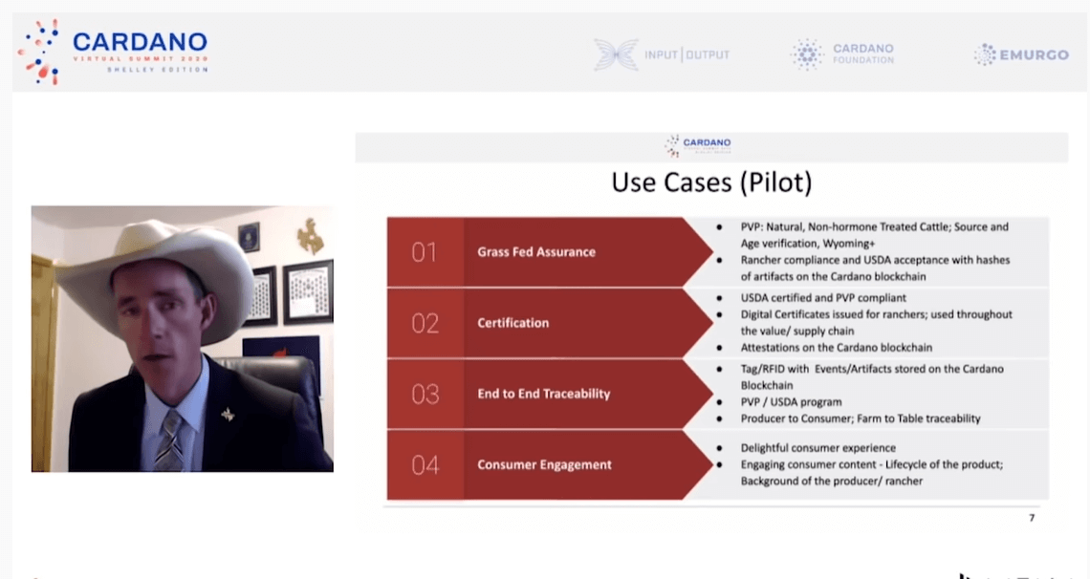Click the 'End to End Traceability' label

tap(544, 394)
